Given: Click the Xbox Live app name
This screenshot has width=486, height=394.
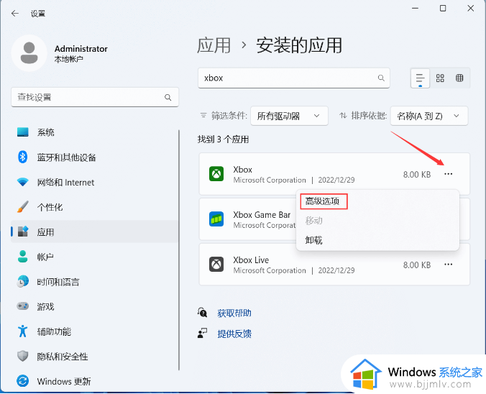Looking at the screenshot, I should pyautogui.click(x=251, y=260).
